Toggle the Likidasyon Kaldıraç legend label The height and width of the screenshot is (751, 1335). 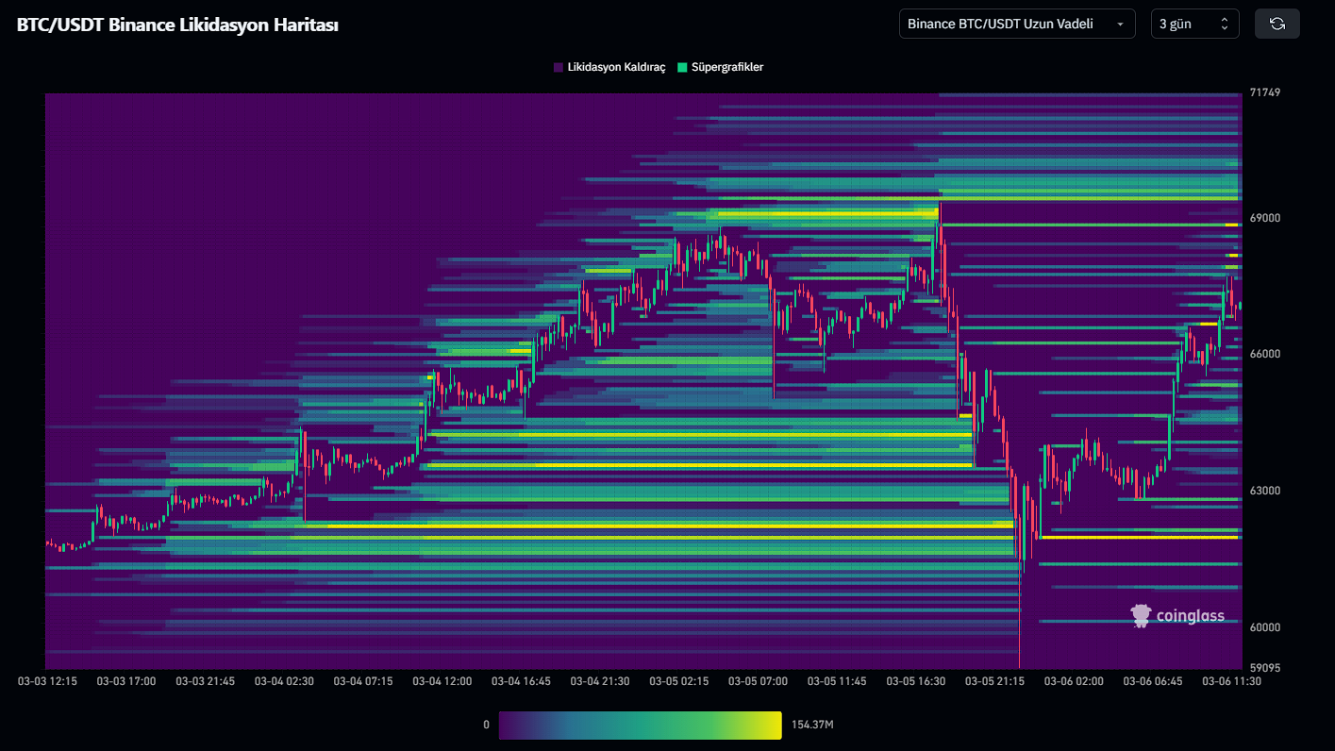(616, 68)
